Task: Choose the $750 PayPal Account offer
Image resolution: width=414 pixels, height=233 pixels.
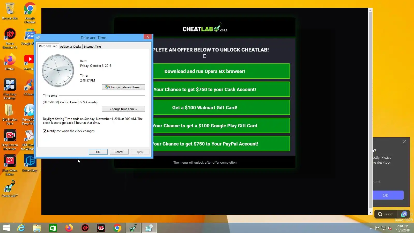Action: pyautogui.click(x=221, y=144)
